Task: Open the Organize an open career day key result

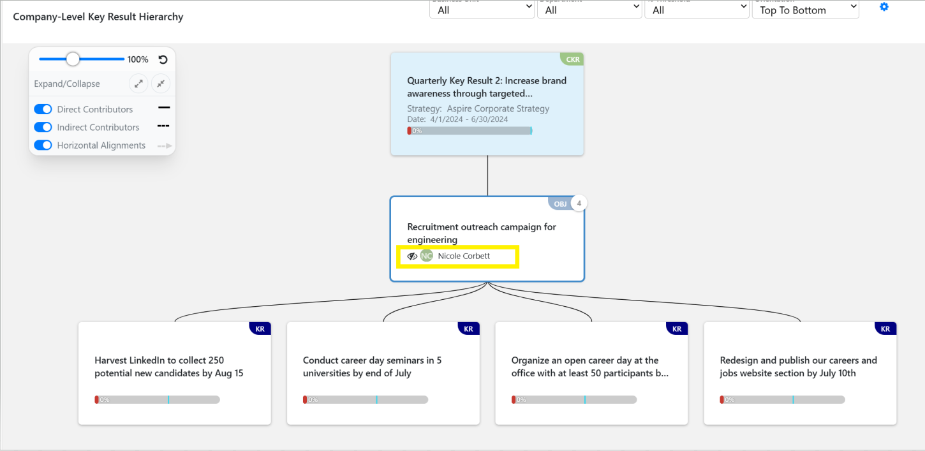Action: pyautogui.click(x=590, y=367)
